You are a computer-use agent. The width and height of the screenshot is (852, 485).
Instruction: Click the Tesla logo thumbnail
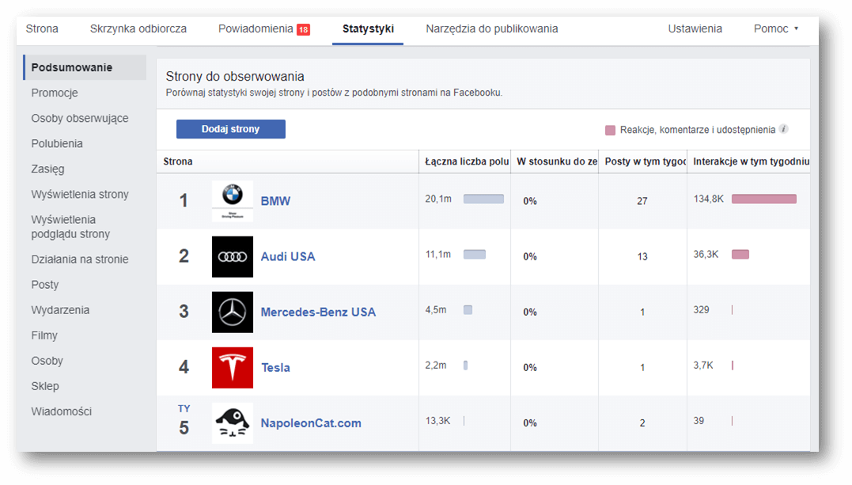tap(232, 368)
